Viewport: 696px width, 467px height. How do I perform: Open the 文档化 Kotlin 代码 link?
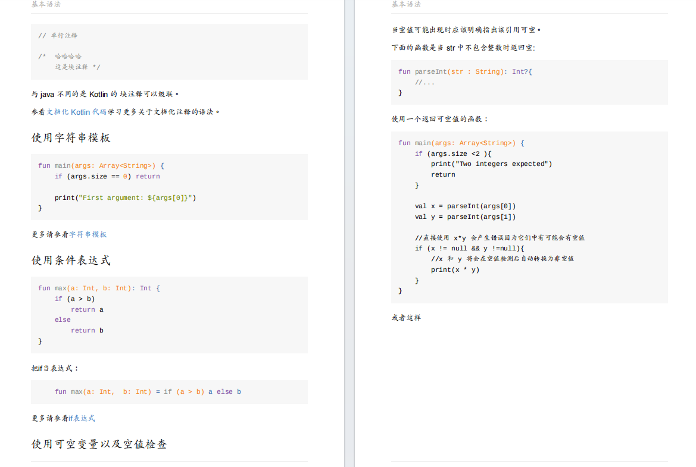click(76, 112)
